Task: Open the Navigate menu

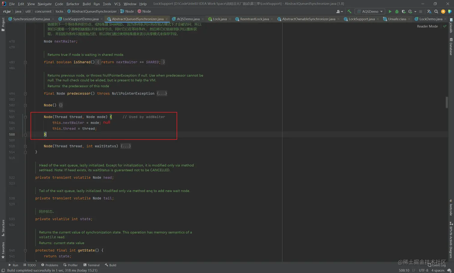Action: tap(44, 4)
